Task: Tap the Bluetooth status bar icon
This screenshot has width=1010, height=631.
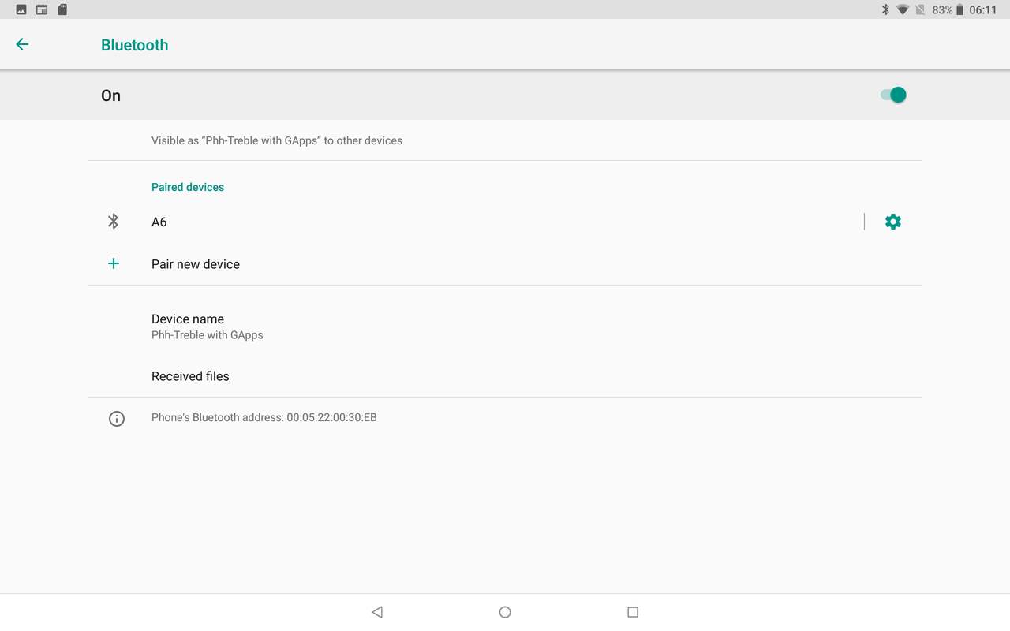Action: [x=885, y=10]
